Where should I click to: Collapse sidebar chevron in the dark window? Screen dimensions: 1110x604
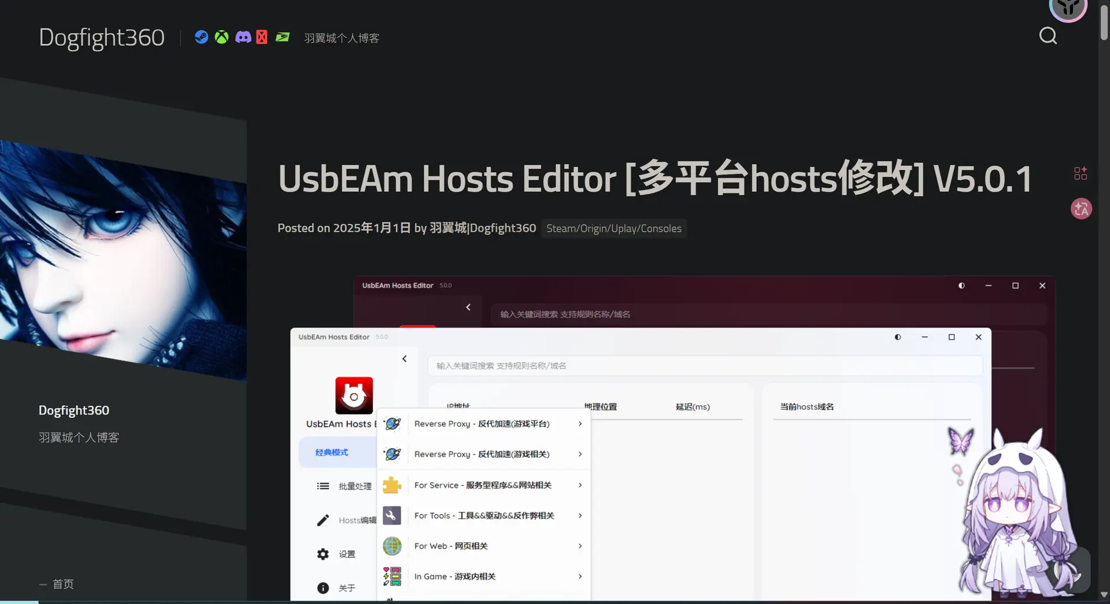(x=468, y=307)
